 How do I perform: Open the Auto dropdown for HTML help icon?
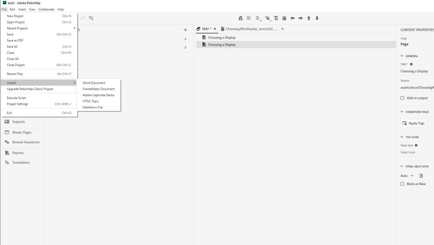point(407,176)
